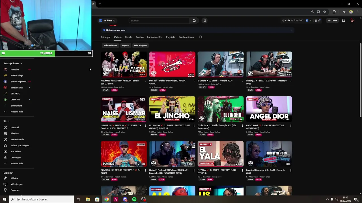This screenshot has width=362, height=203.
Task: Open Ver más tarde in sidebar
Action: tap(17, 140)
